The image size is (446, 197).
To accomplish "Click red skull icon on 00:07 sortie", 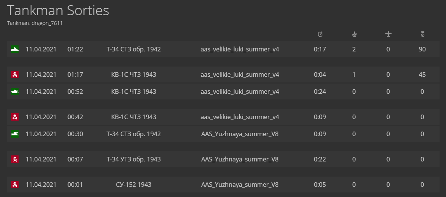I will [15, 159].
